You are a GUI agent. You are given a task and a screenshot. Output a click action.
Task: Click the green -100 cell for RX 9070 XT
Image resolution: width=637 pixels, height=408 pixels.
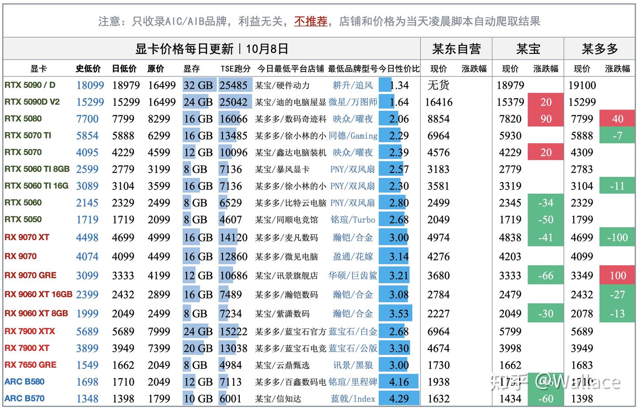[618, 237]
